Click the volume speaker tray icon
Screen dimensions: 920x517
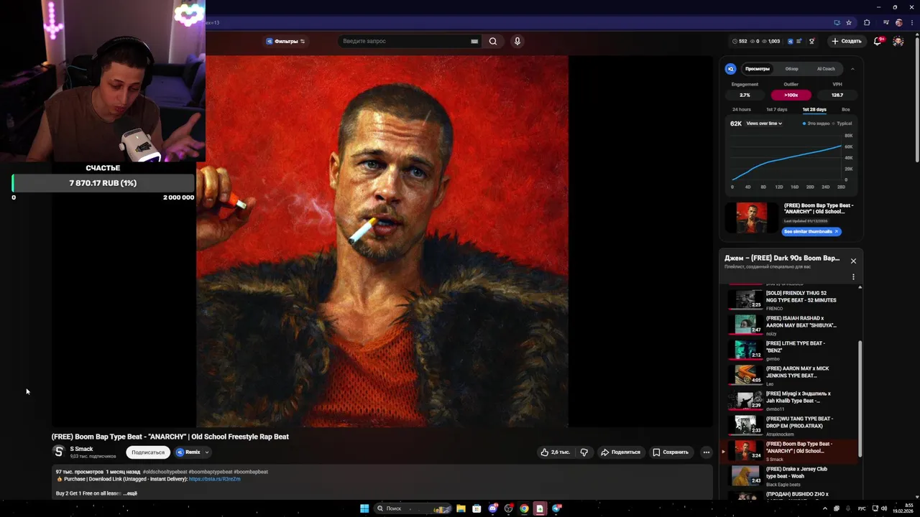(x=883, y=508)
